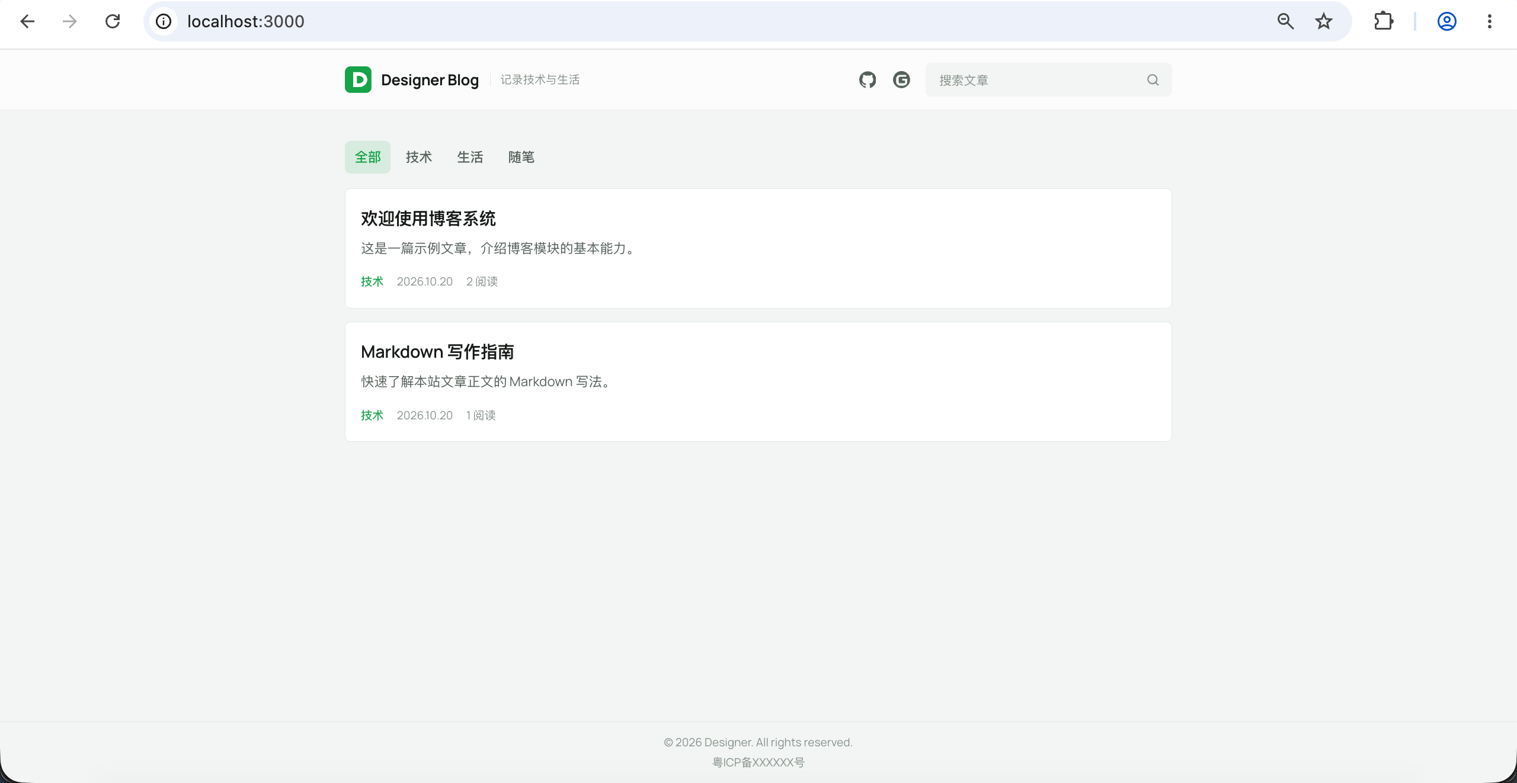The height and width of the screenshot is (783, 1517).
Task: Select the 全部 category tab
Action: [x=367, y=157]
